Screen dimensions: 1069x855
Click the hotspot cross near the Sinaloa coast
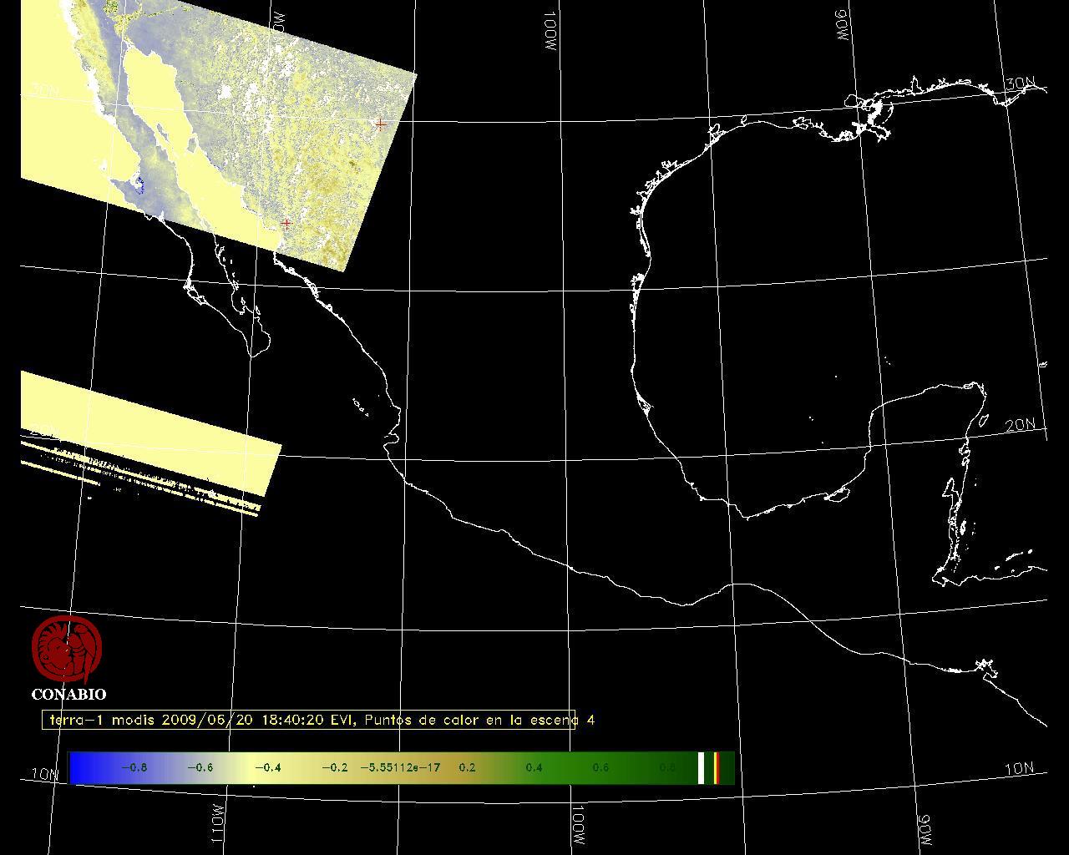coord(286,224)
